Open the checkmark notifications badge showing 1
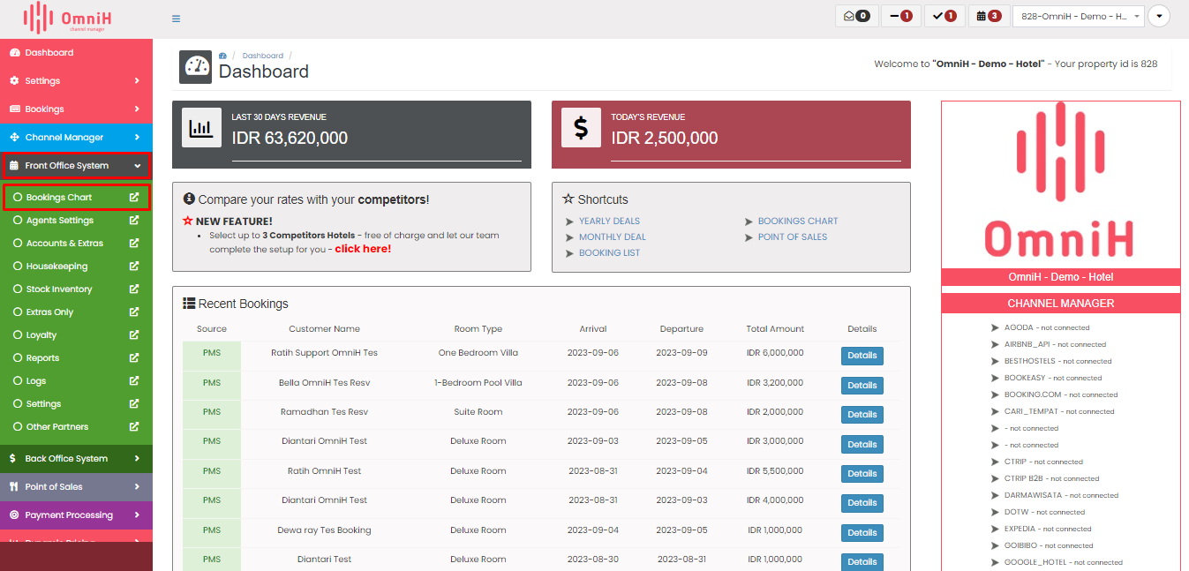This screenshot has width=1189, height=571. pos(944,16)
